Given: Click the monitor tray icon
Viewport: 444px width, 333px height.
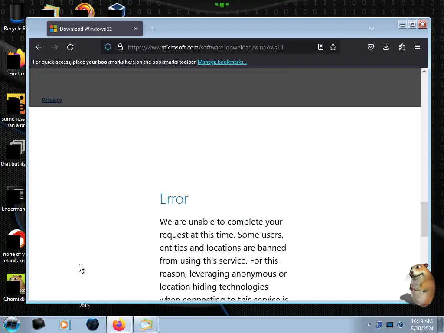Looking at the screenshot, I should [x=390, y=325].
